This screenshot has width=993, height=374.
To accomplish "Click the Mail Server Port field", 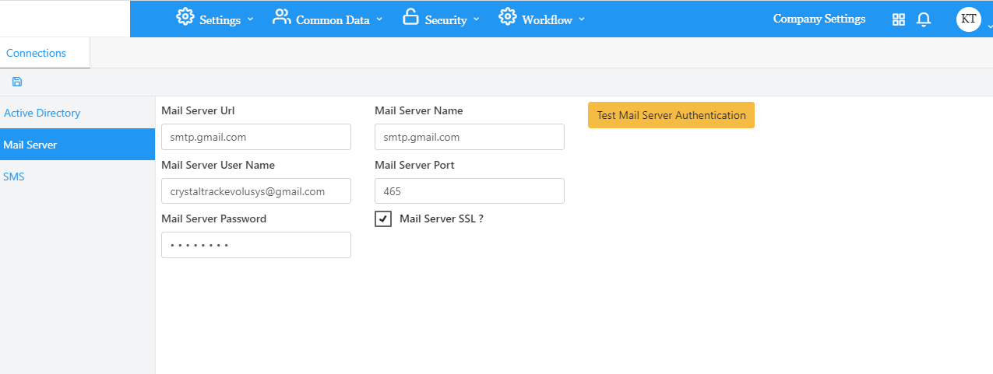I will click(x=469, y=191).
